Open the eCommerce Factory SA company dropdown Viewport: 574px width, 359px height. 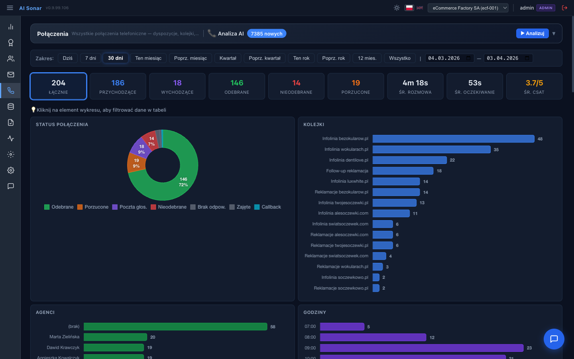pos(468,8)
